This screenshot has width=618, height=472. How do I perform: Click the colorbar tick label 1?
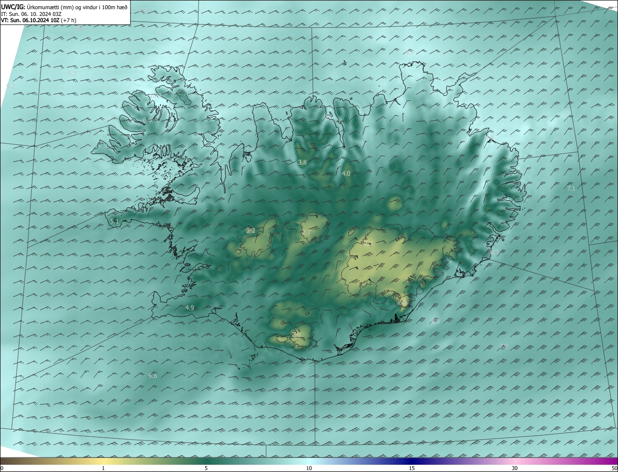103,468
